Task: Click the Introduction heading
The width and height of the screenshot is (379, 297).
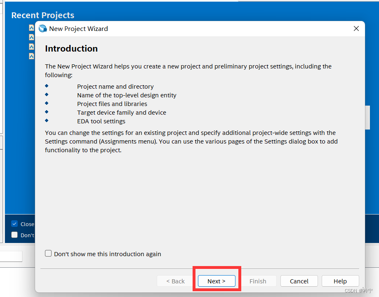Action: (x=71, y=49)
